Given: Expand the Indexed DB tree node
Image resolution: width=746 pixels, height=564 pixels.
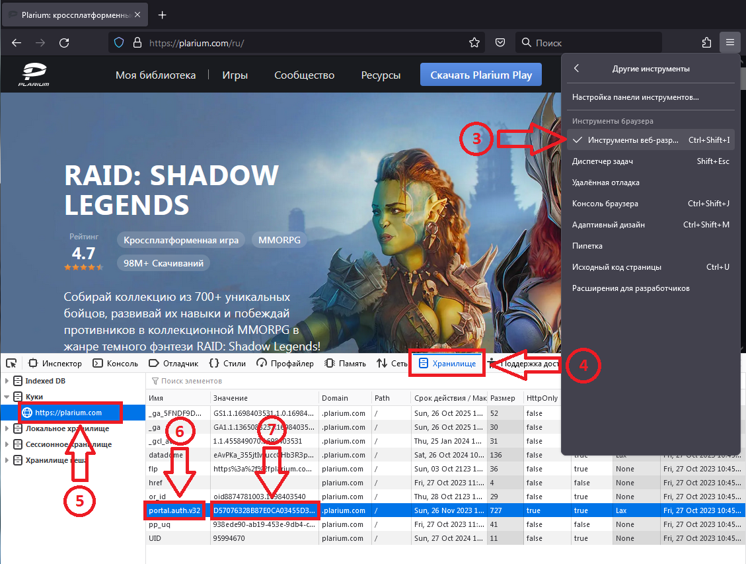Looking at the screenshot, I should pos(7,381).
